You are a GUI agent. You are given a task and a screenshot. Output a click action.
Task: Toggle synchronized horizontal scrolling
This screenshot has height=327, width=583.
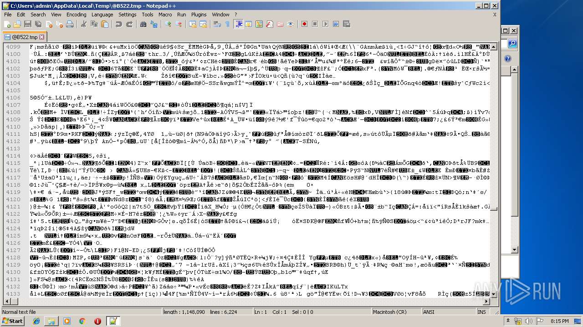203,24
